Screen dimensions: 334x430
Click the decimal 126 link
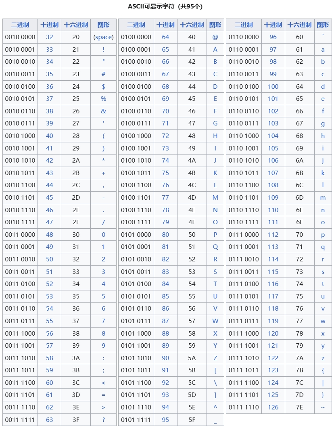[x=273, y=407]
